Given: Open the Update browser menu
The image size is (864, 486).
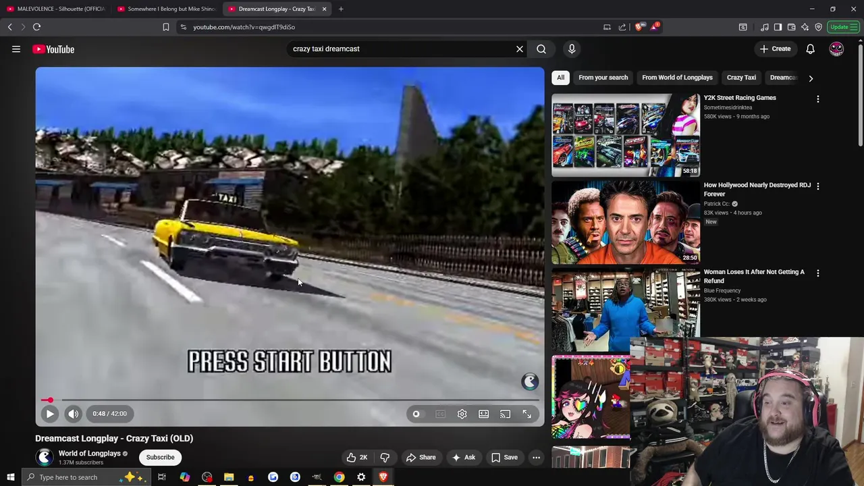Looking at the screenshot, I should click(x=843, y=27).
